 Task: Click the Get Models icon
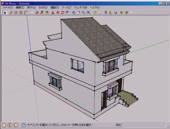tap(122, 13)
